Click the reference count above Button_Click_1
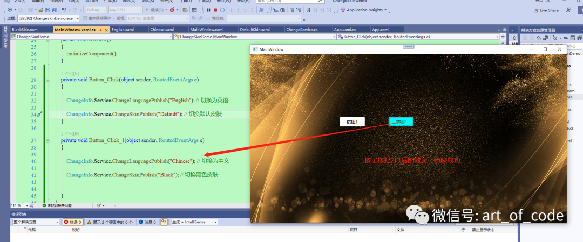 70,134
